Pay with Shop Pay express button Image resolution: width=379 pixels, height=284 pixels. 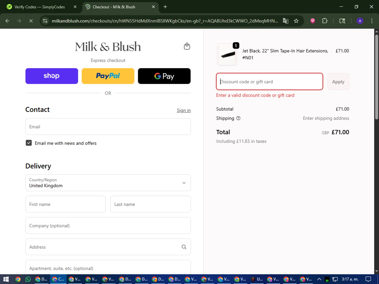52,76
